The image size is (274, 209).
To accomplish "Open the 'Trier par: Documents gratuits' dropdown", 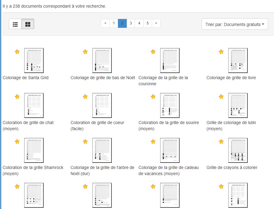I will point(235,24).
